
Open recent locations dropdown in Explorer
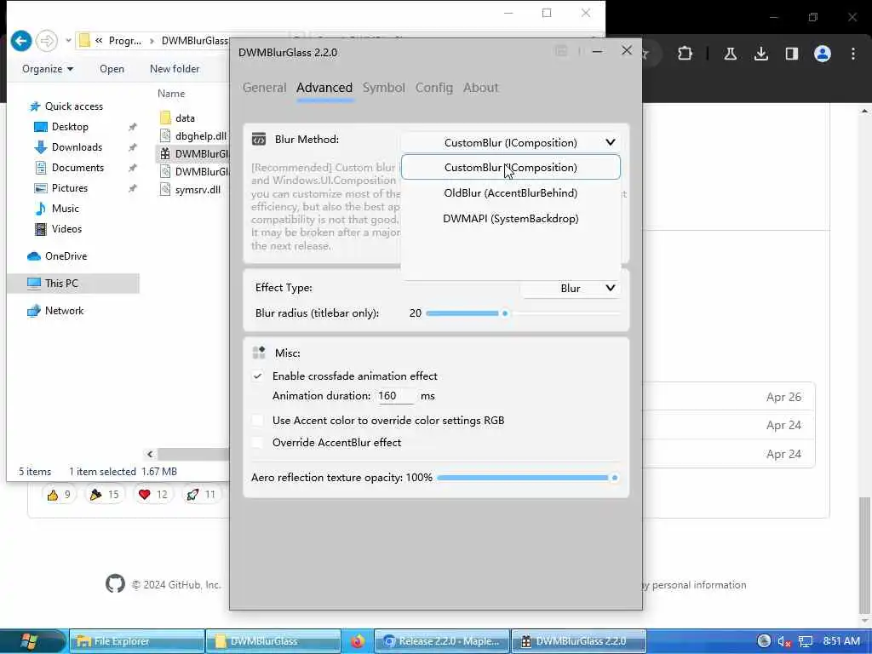tap(68, 41)
